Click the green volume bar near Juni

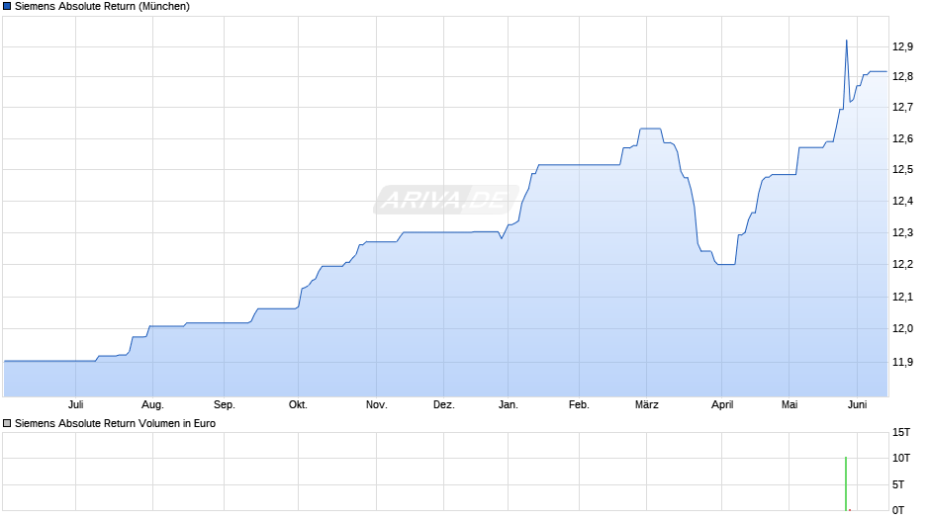click(x=846, y=483)
